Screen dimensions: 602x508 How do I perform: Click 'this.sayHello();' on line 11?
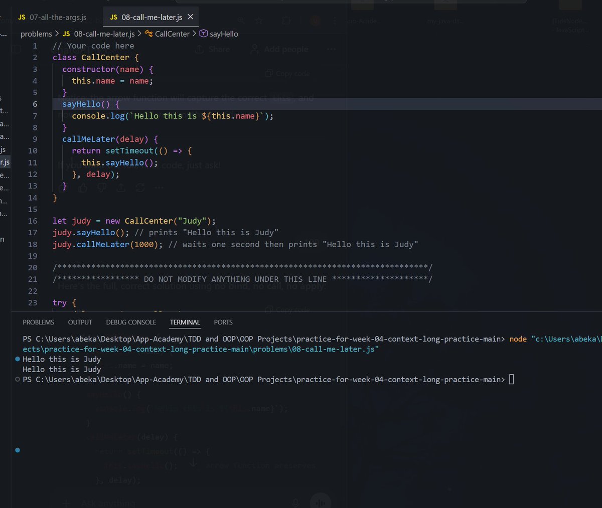coord(120,162)
